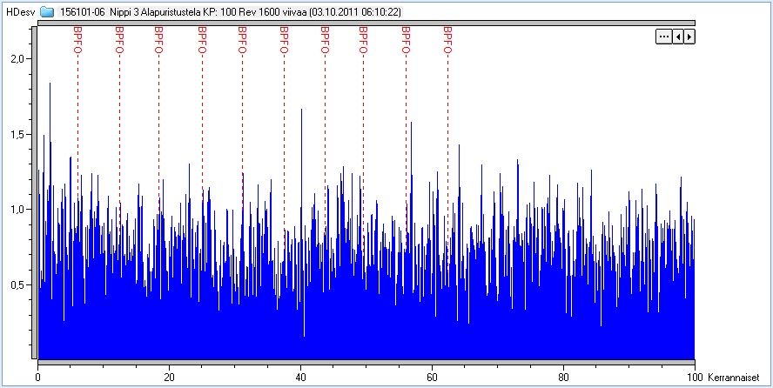This screenshot has height=388, width=773.
Task: Click the blue folder icon in the title
Action: pos(47,11)
